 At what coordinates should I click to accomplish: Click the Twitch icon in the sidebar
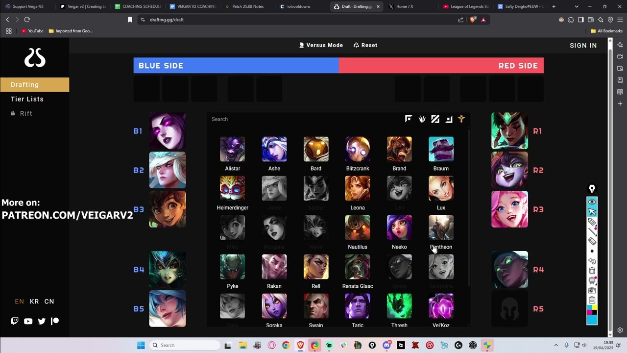15,321
